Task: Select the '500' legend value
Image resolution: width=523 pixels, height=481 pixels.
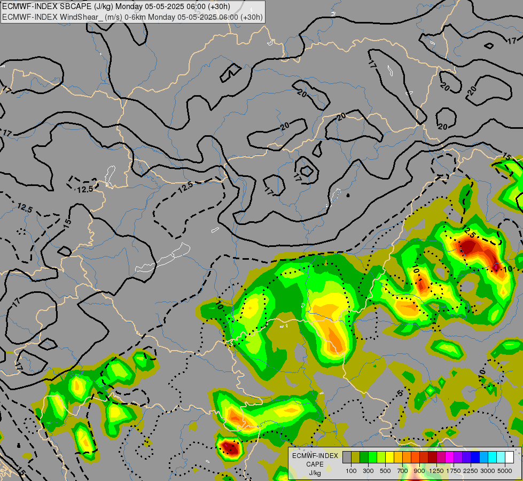Action: click(x=385, y=471)
